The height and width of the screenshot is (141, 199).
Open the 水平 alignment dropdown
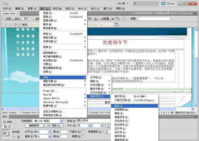tap(50, 132)
